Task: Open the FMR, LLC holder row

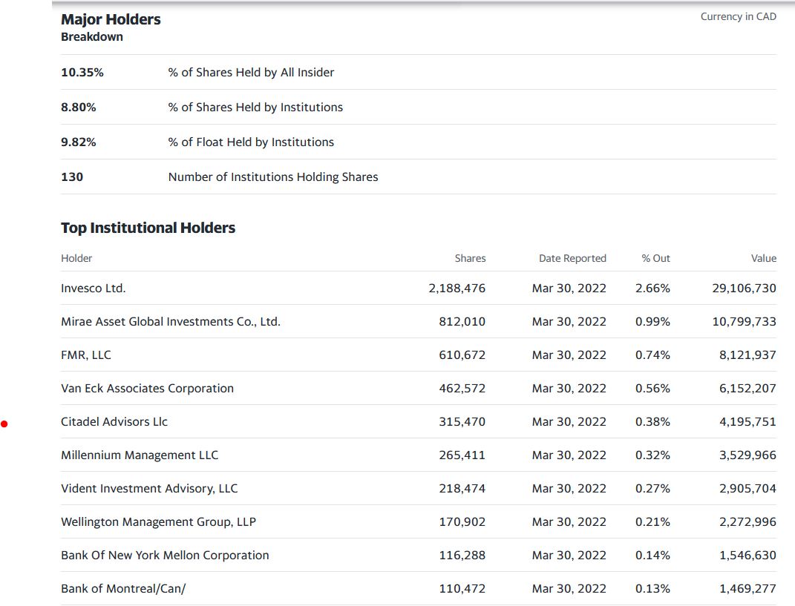Action: 85,355
